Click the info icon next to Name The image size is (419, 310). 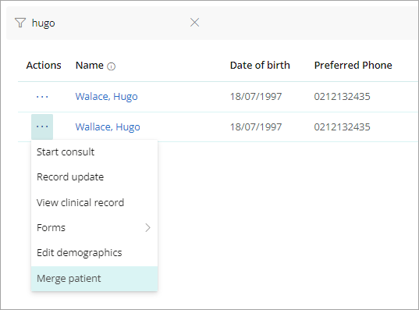111,66
